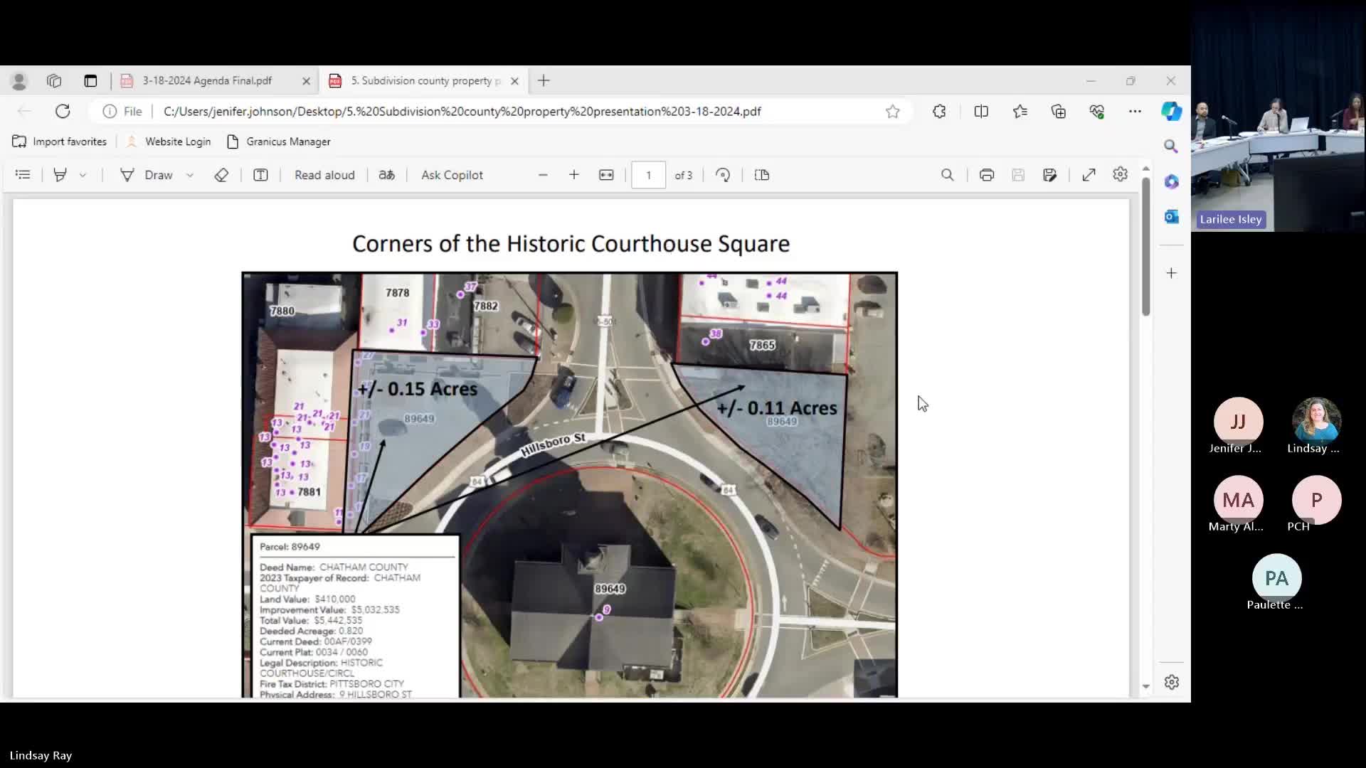
Task: Switch to 3-18-2024 Agenda Final.pdf tab
Action: pos(206,81)
